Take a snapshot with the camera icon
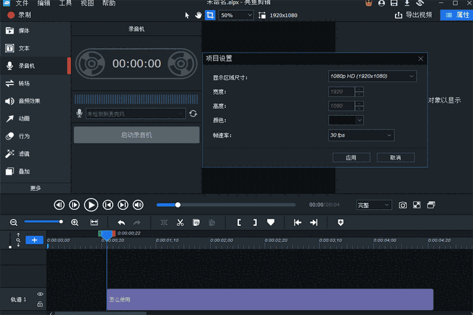Image resolution: width=473 pixels, height=315 pixels. coord(403,205)
